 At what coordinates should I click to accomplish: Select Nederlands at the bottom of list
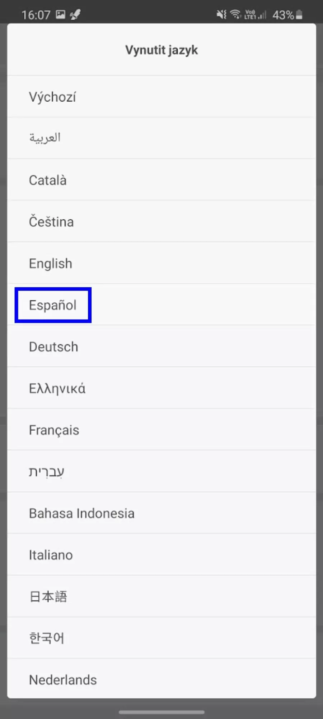(x=161, y=679)
